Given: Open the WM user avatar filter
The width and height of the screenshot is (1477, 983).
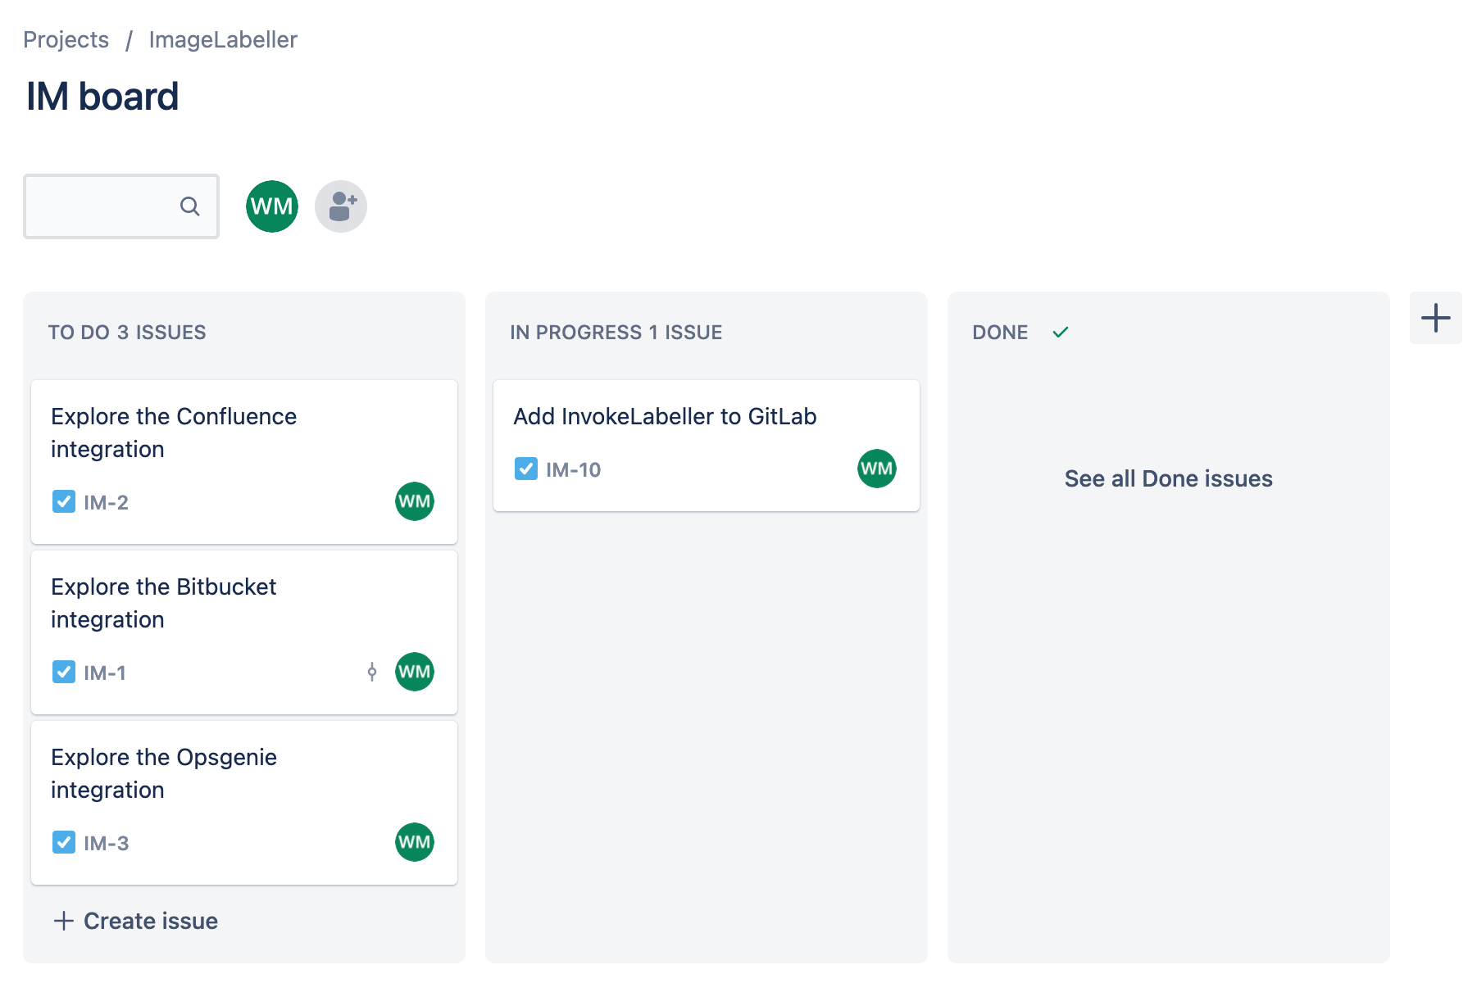Looking at the screenshot, I should pyautogui.click(x=271, y=206).
